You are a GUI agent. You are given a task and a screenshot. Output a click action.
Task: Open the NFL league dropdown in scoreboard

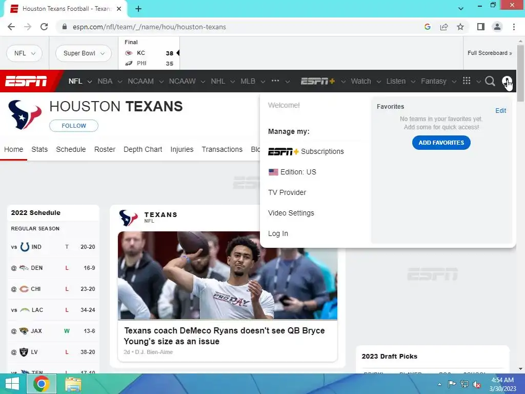pos(25,53)
